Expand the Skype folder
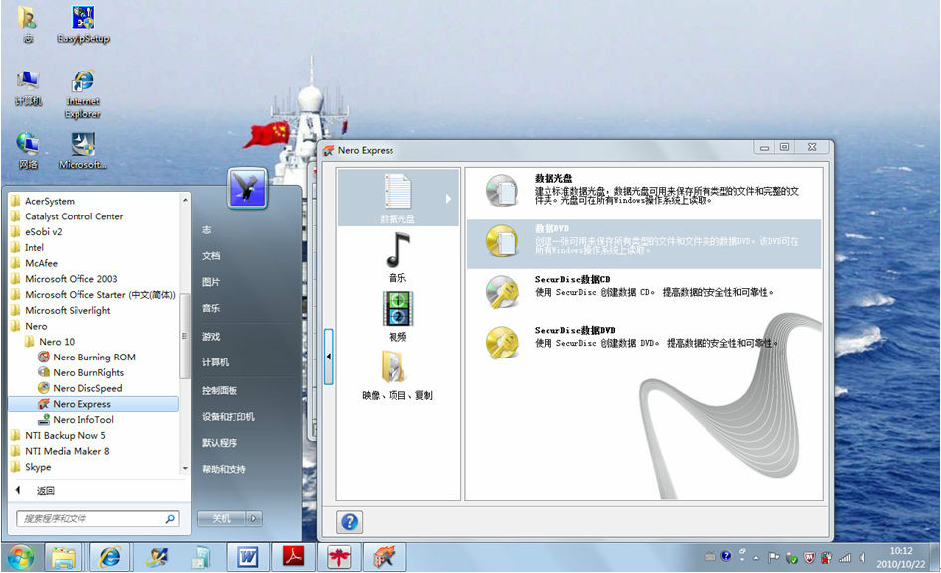The width and height of the screenshot is (941, 573). 38,466
